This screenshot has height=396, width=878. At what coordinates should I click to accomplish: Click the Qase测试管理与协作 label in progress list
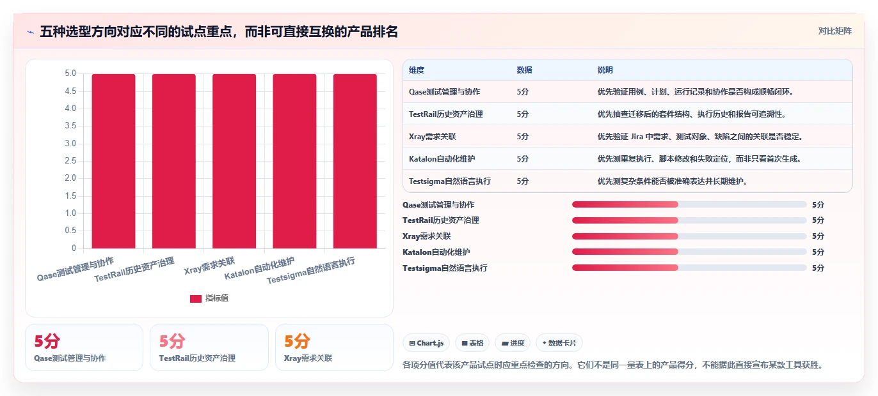point(438,205)
